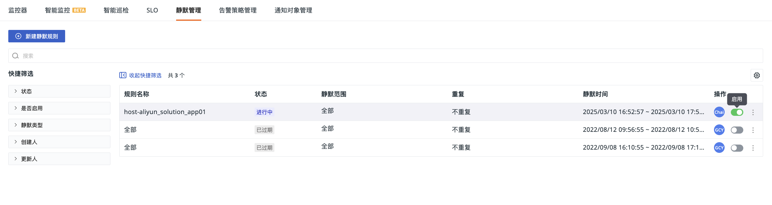Expand the 静默类型 quick filter
The image size is (772, 205).
[x=59, y=125]
